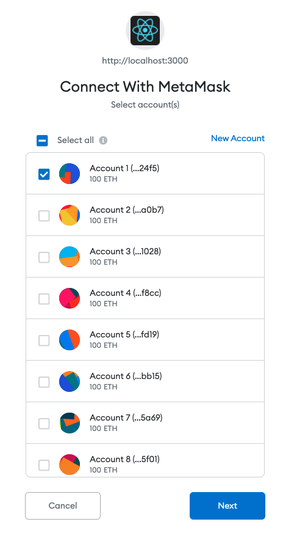Click the Select all info icon

[103, 141]
